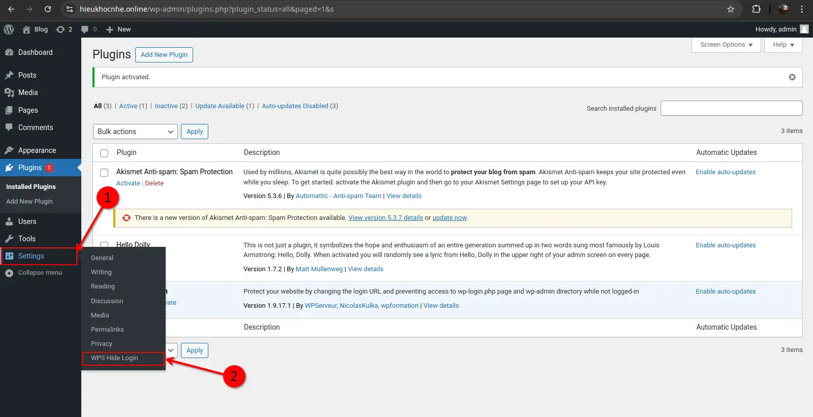This screenshot has width=813, height=417.
Task: View details of Hello Dolly
Action: click(365, 269)
